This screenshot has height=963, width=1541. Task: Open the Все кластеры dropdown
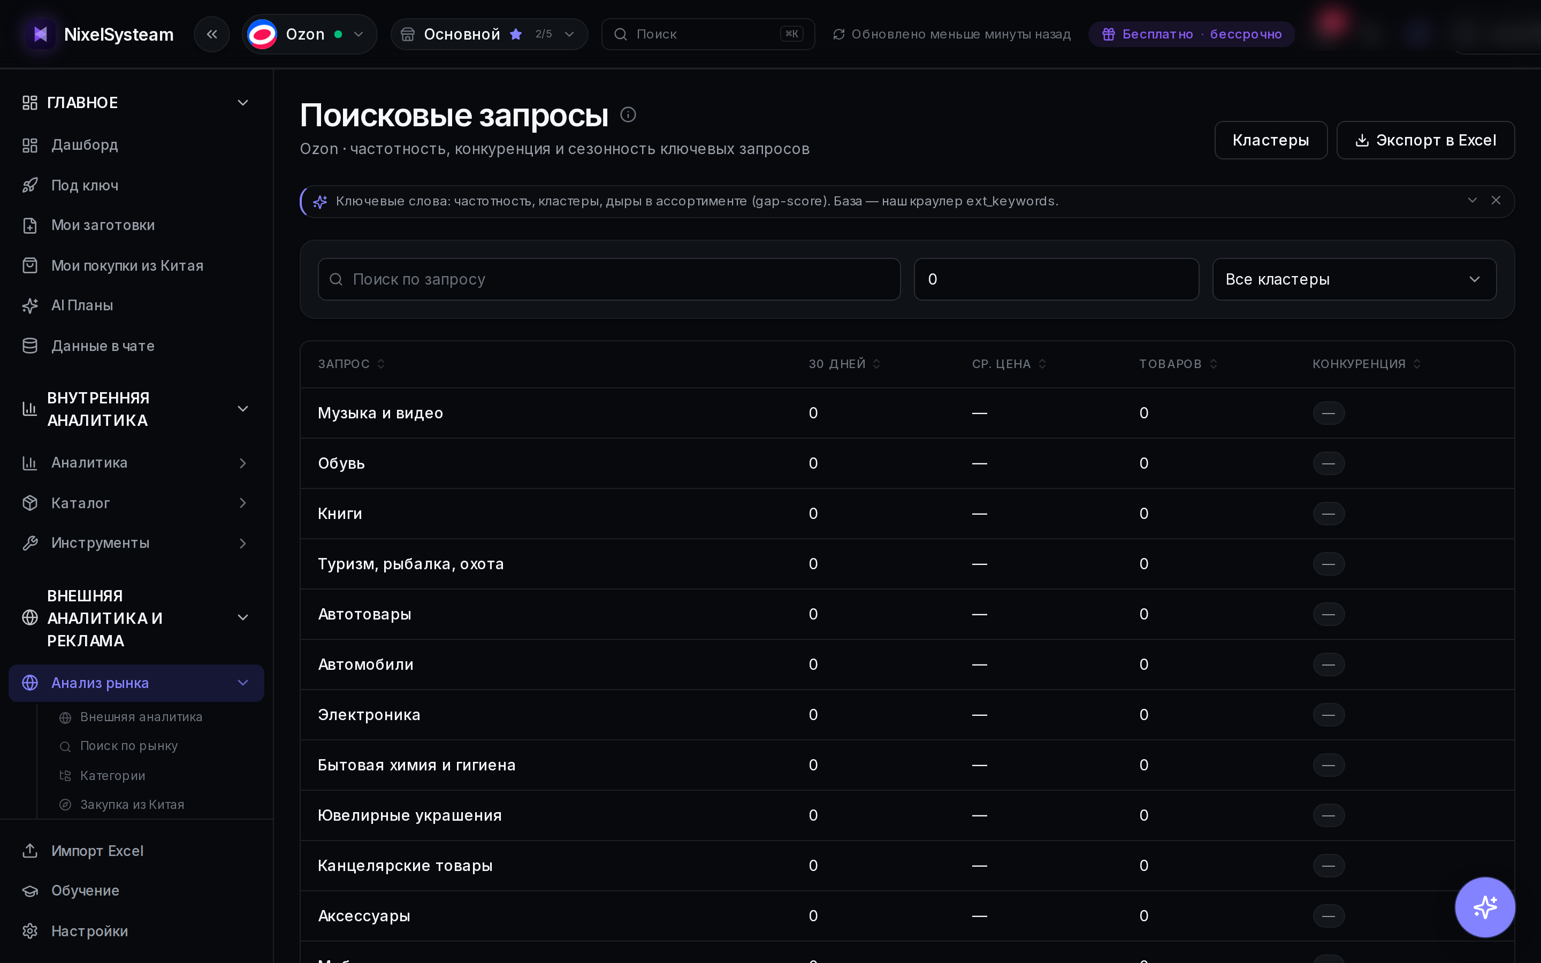1354,279
